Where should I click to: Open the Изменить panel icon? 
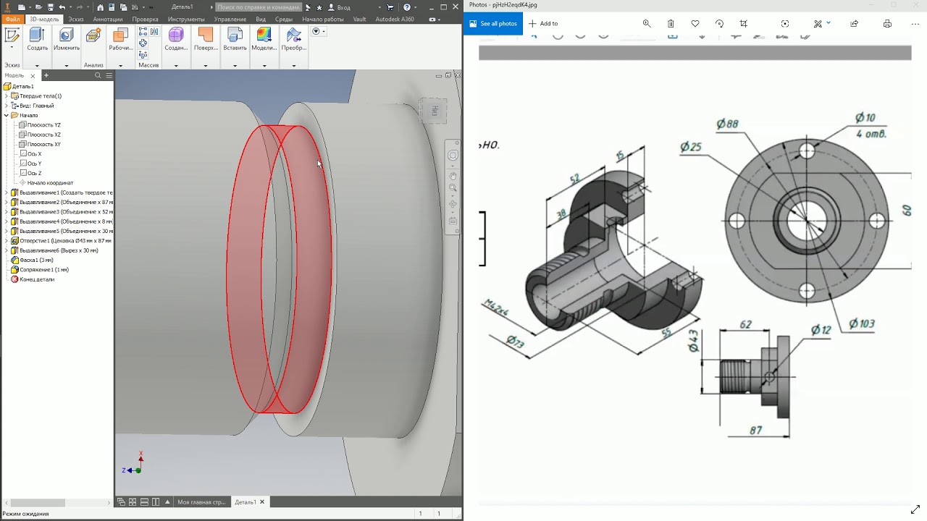tap(66, 35)
